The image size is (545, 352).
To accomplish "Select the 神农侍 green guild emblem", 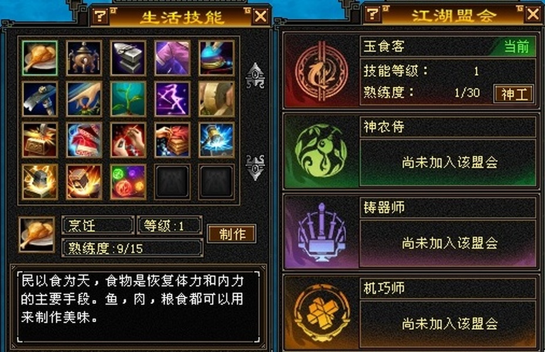I will point(321,152).
